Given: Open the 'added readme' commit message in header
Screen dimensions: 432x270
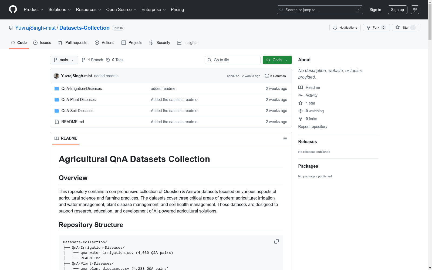Looking at the screenshot, I should [x=106, y=76].
